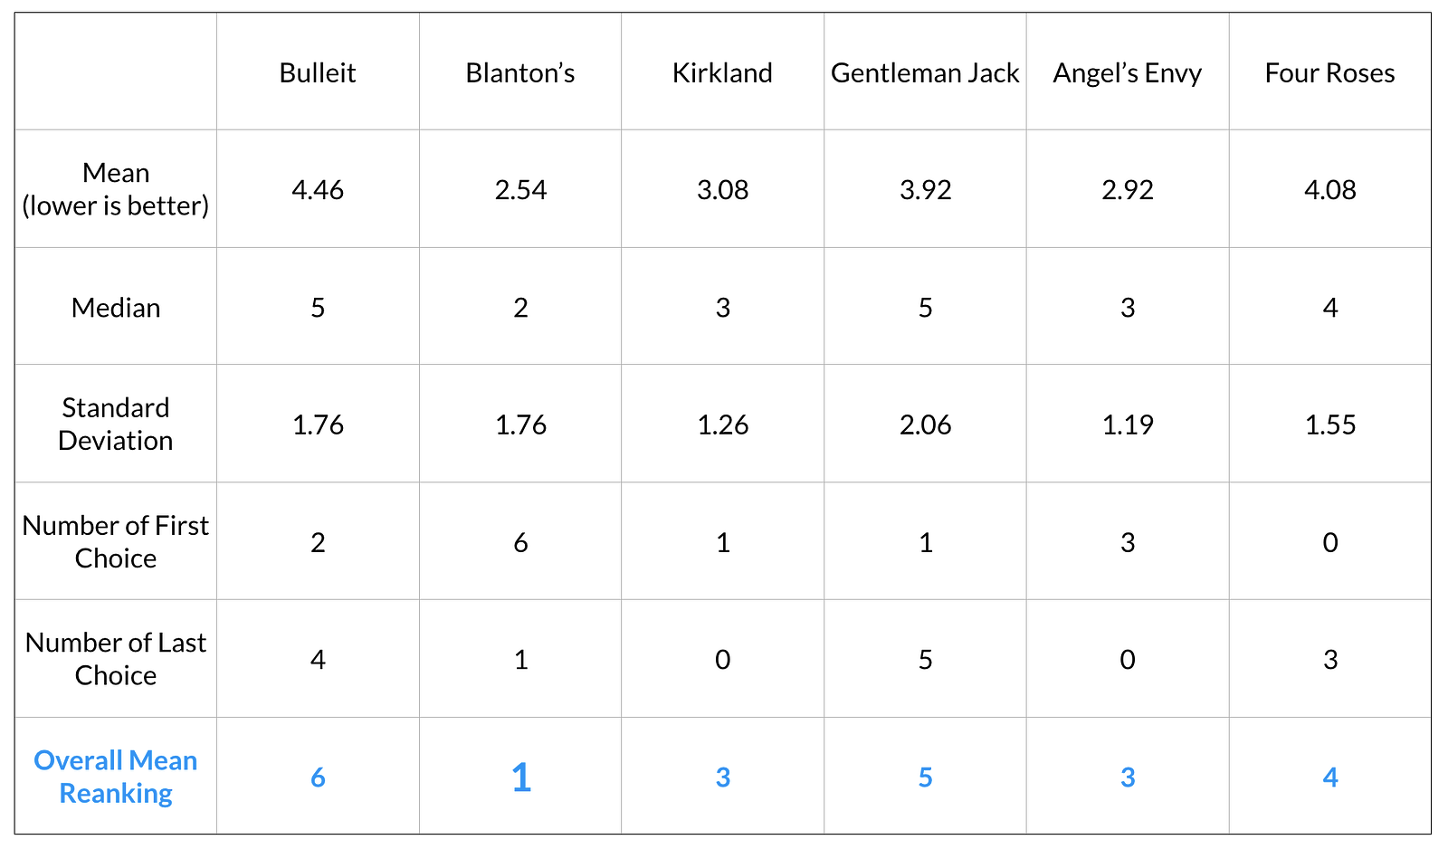The height and width of the screenshot is (849, 1448).
Task: Click the Number of Last Choice label
Action: pos(116,658)
